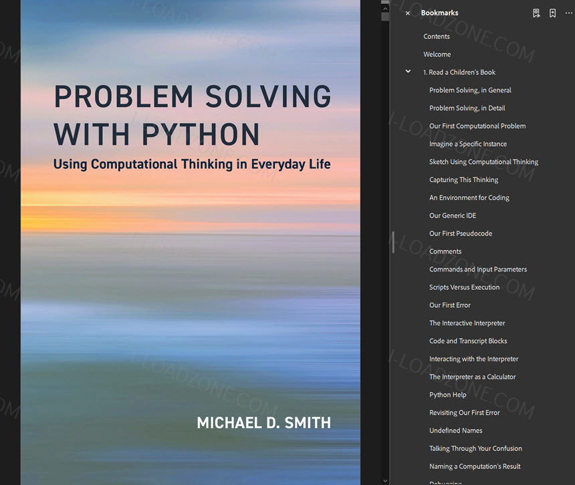
Task: Click the document vertical scrollbar thumb
Action: 384,17
